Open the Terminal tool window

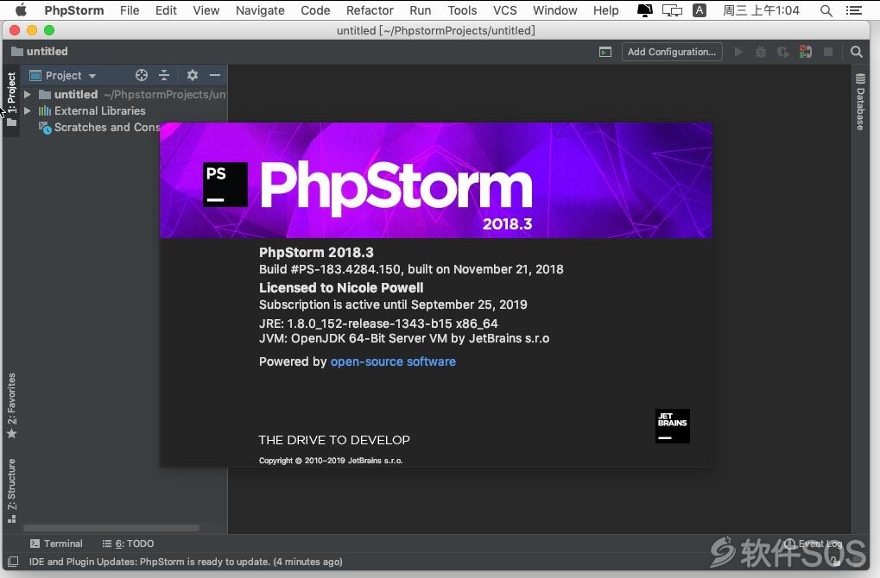coord(56,543)
